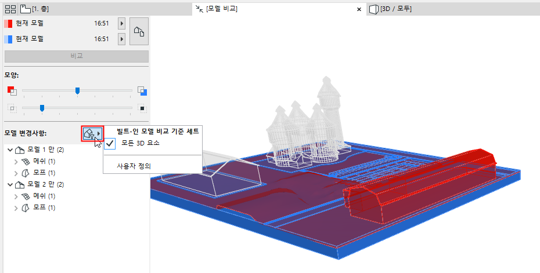Click the 모델 변경사항 label
540x273 pixels.
pos(25,133)
